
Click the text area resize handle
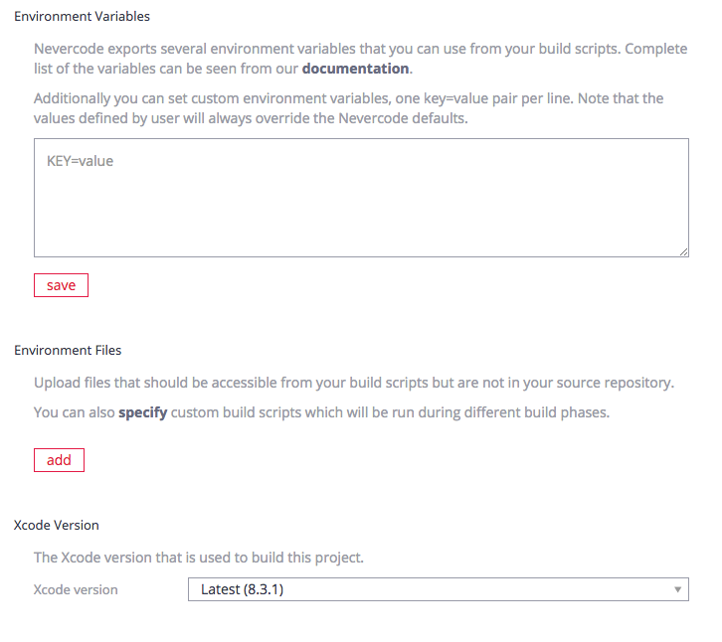(684, 252)
